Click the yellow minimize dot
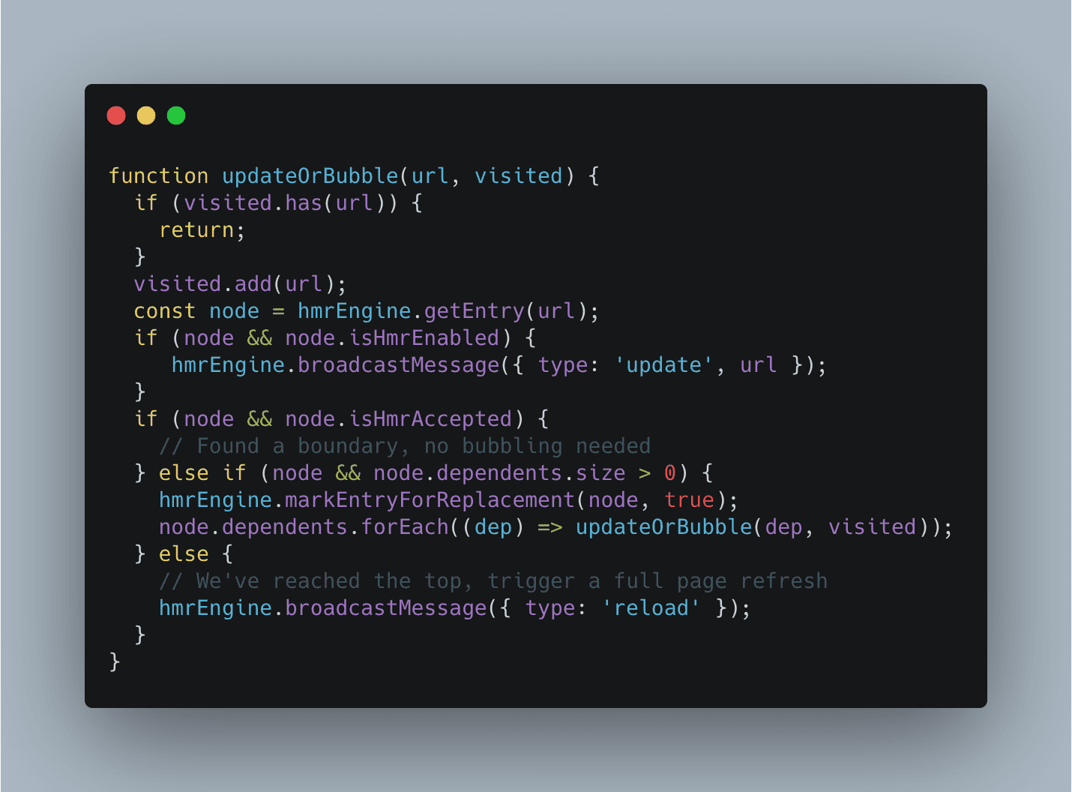1072x792 pixels. pos(146,115)
